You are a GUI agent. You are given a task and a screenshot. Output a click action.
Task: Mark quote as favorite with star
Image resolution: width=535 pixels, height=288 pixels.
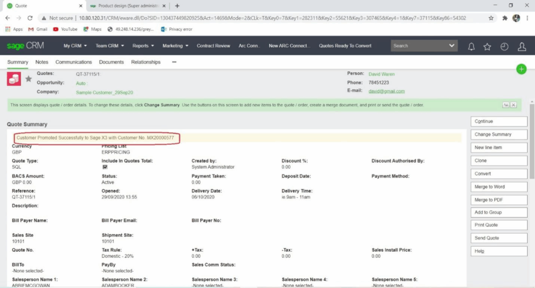[28, 78]
